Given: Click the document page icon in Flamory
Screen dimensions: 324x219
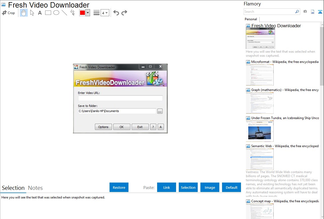Looking at the screenshot, I should tap(313, 12).
